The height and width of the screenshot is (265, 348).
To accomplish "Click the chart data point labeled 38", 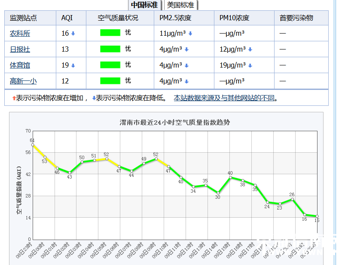I will [243, 181].
